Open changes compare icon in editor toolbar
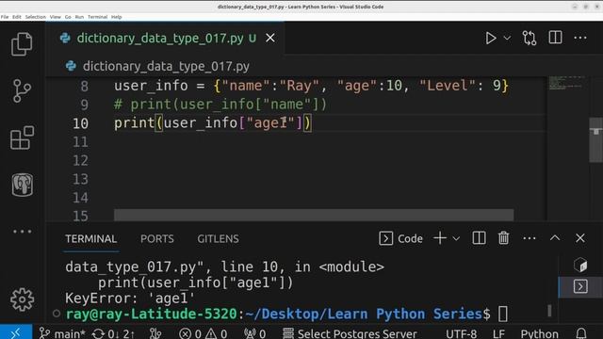 [x=530, y=38]
